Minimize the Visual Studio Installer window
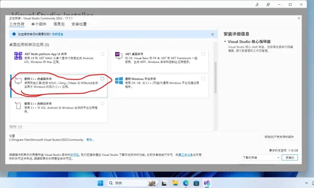The width and height of the screenshot is (314, 188). [279, 4]
